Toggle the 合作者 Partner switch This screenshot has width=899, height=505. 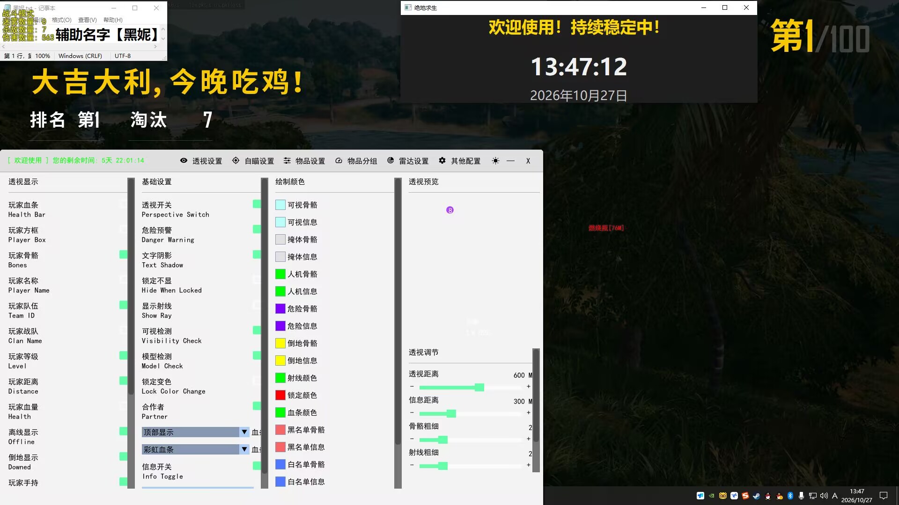(257, 406)
